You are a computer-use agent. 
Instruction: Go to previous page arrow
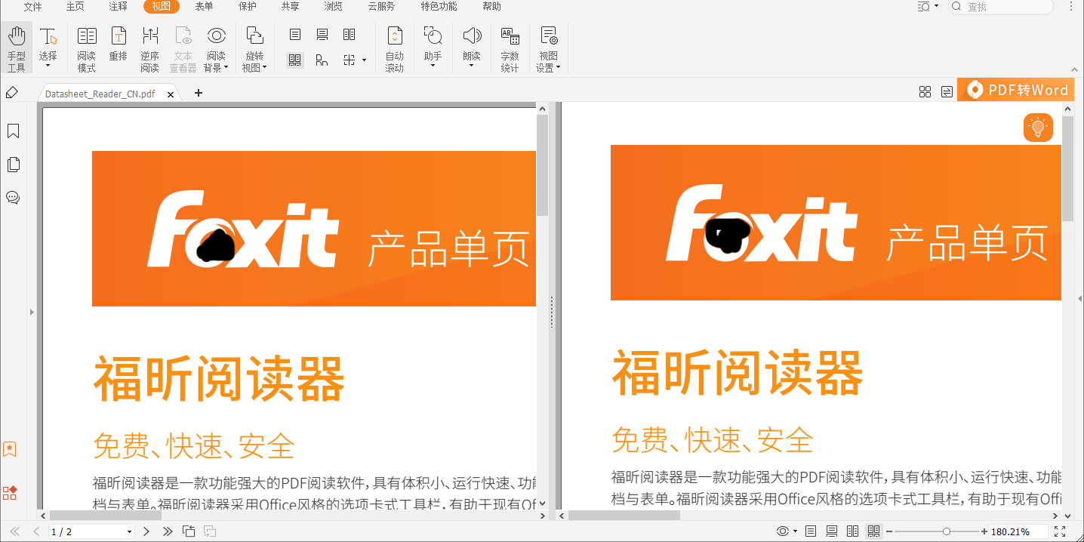point(36,531)
